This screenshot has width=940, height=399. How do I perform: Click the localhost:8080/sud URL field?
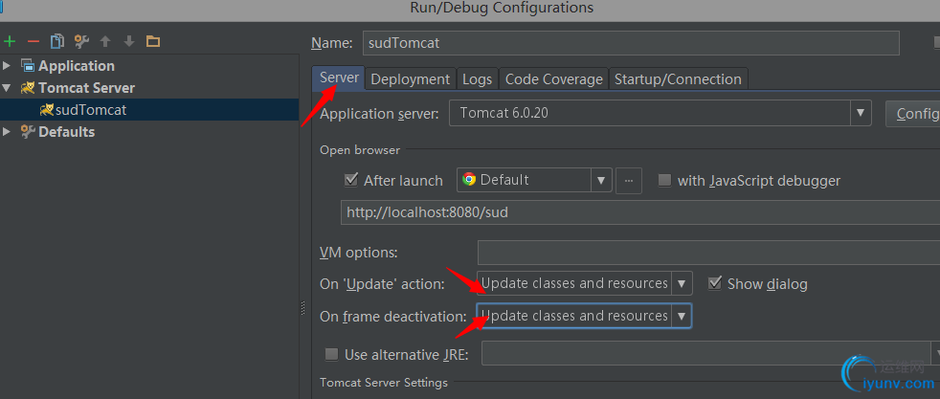click(640, 212)
